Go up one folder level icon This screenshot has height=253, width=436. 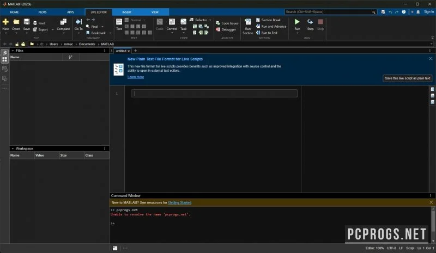[17, 44]
